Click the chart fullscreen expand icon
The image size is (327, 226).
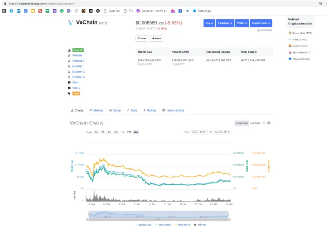(x=264, y=123)
